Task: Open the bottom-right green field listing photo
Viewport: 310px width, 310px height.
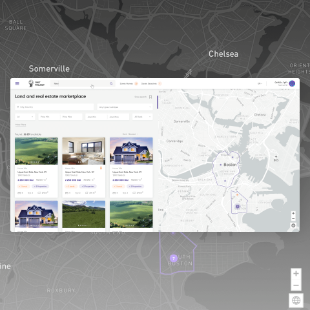Action: (131, 214)
